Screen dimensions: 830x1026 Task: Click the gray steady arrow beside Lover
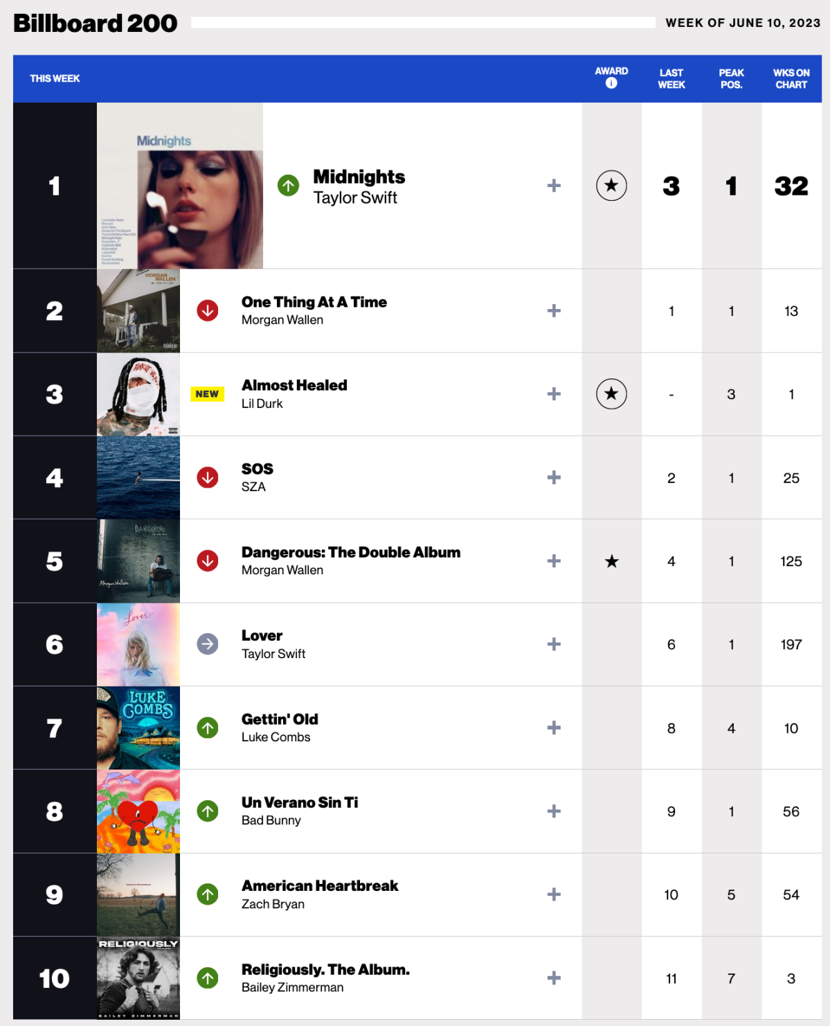208,644
